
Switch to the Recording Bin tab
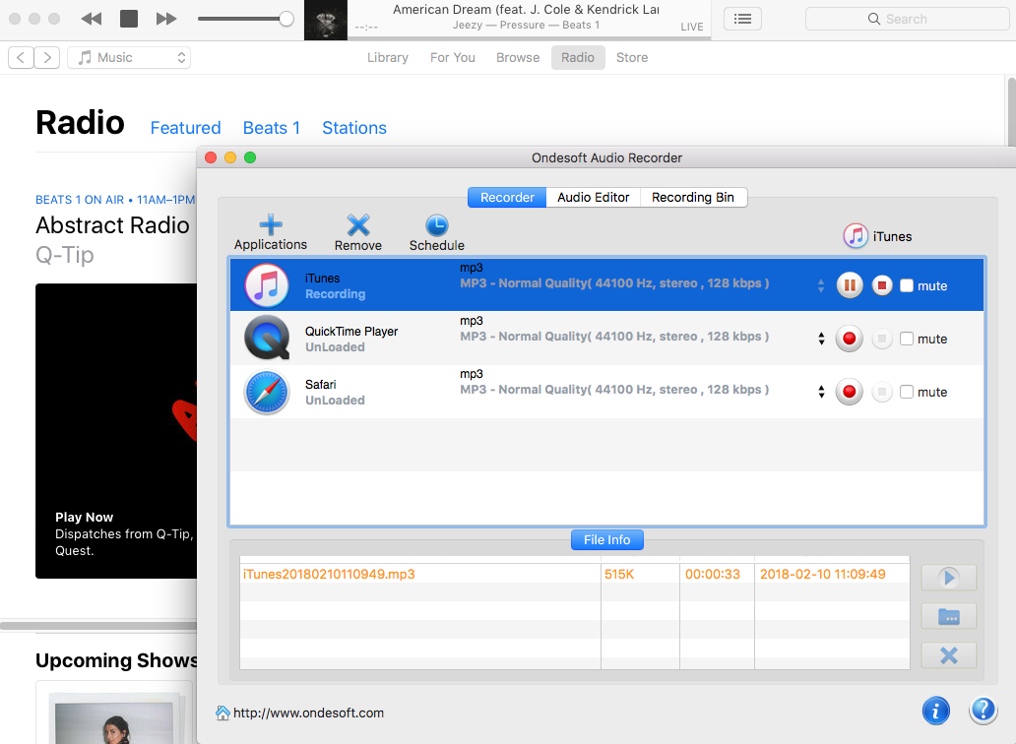(693, 197)
